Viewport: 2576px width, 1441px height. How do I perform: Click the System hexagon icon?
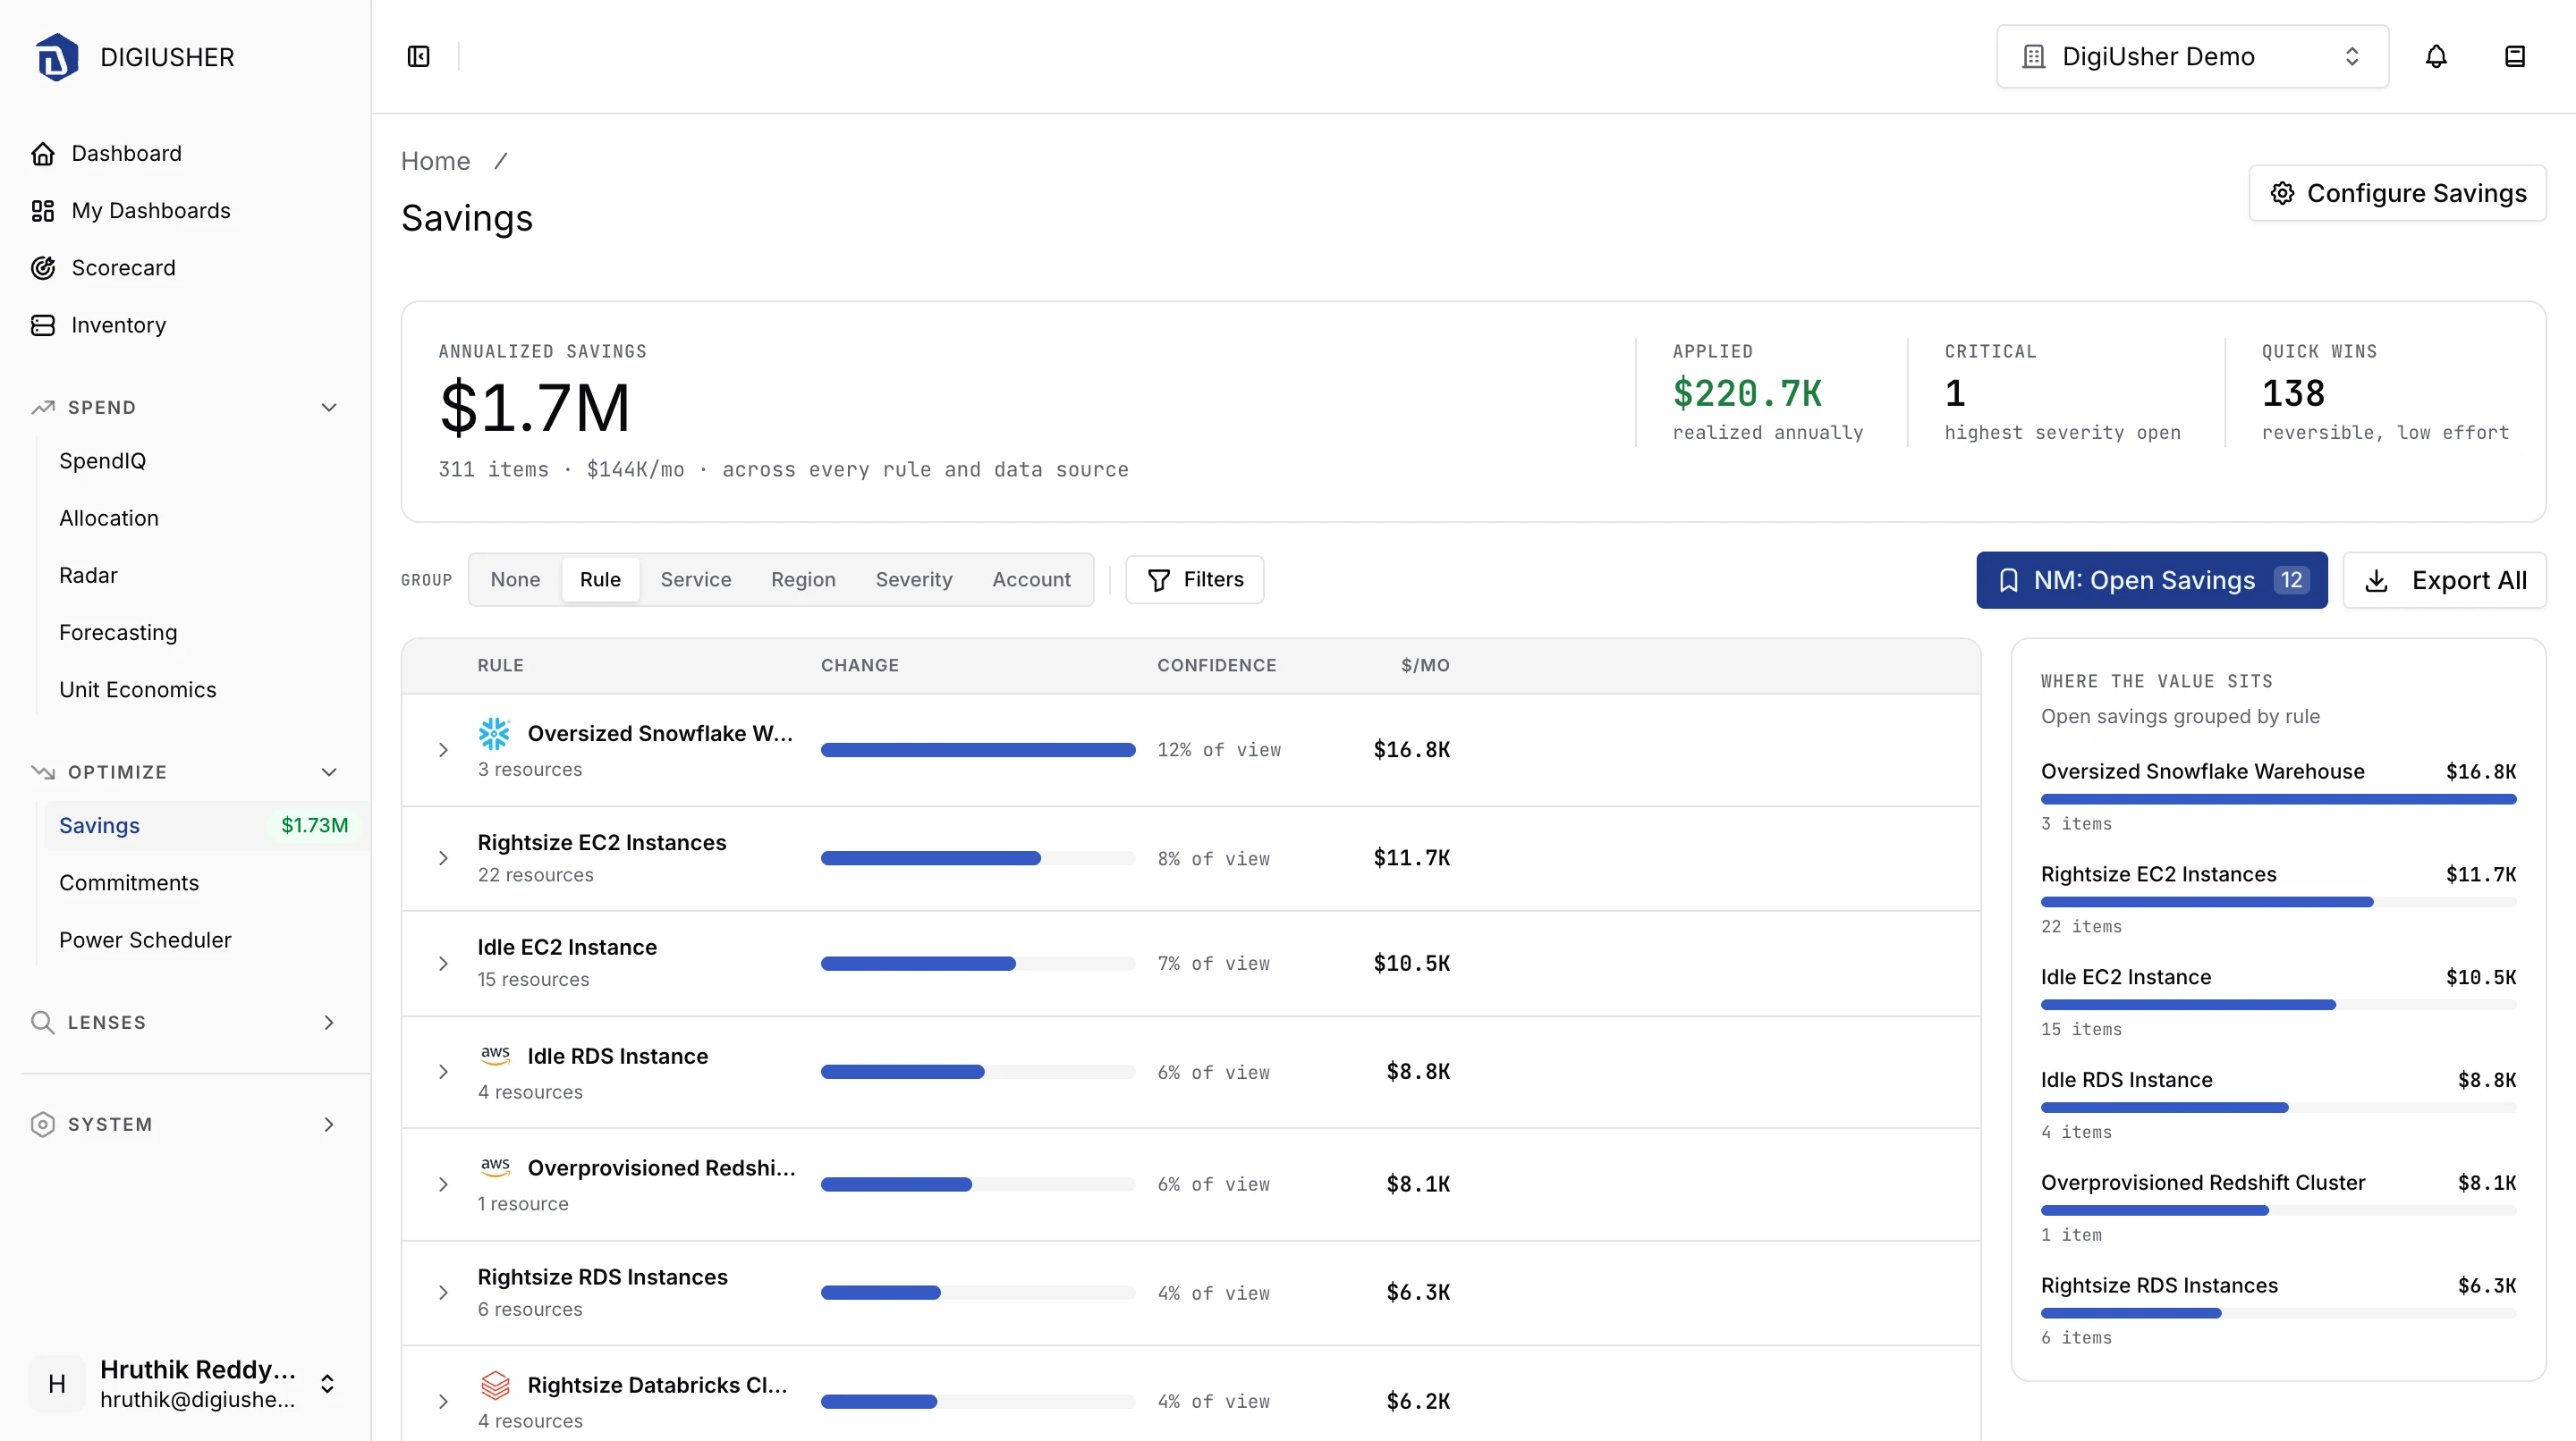pos(43,1124)
